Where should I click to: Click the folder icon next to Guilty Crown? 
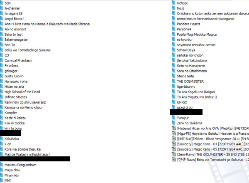[1, 76]
